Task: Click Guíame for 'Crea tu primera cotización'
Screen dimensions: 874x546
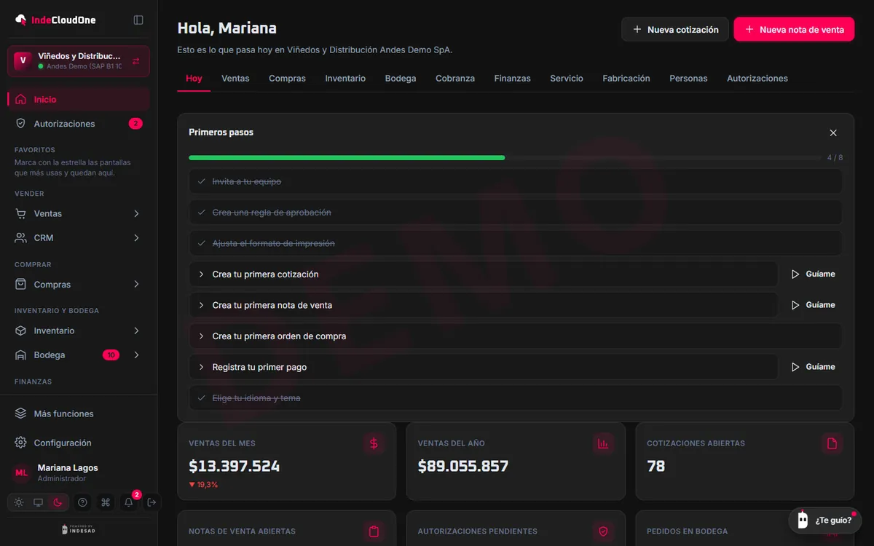Action: click(x=814, y=274)
